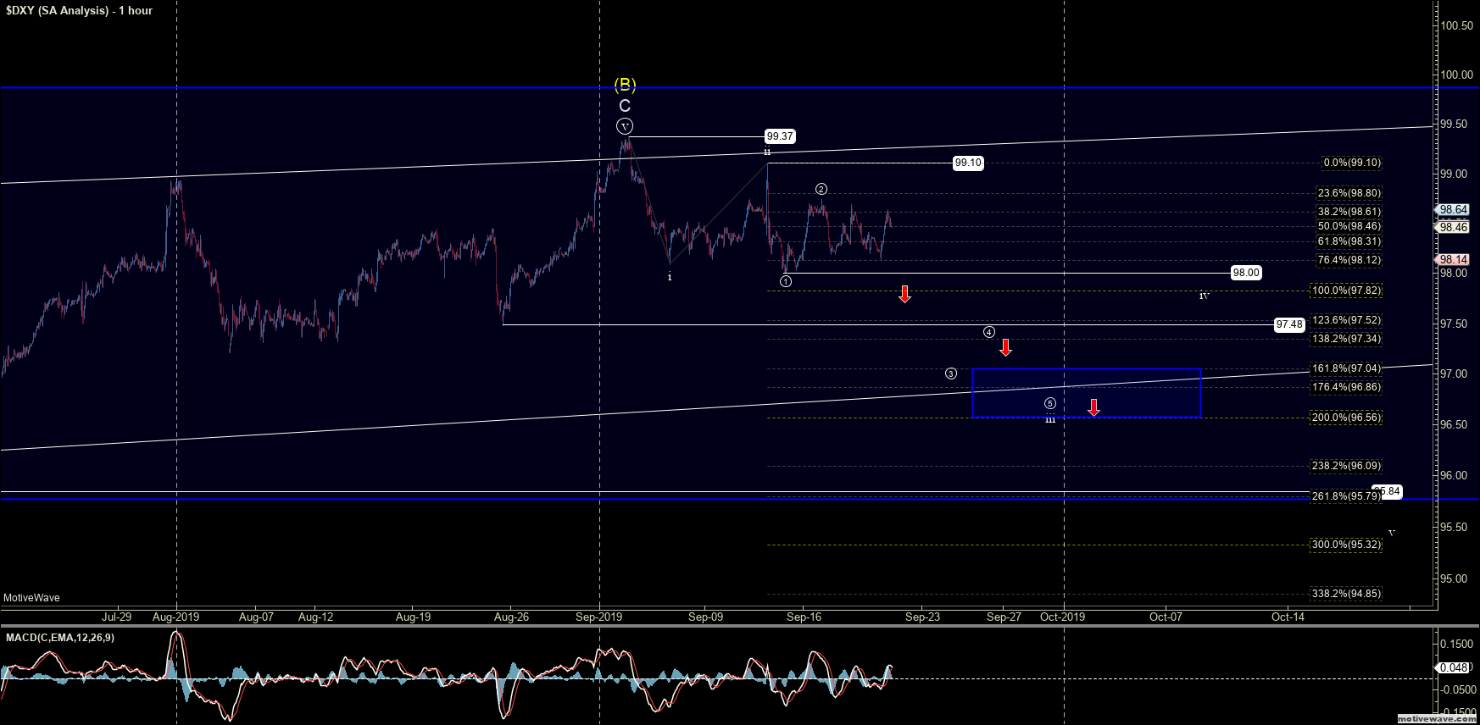This screenshot has height=725, width=1480.
Task: Click the 61.8%(98.31) Fibonacci label
Action: 1349,241
